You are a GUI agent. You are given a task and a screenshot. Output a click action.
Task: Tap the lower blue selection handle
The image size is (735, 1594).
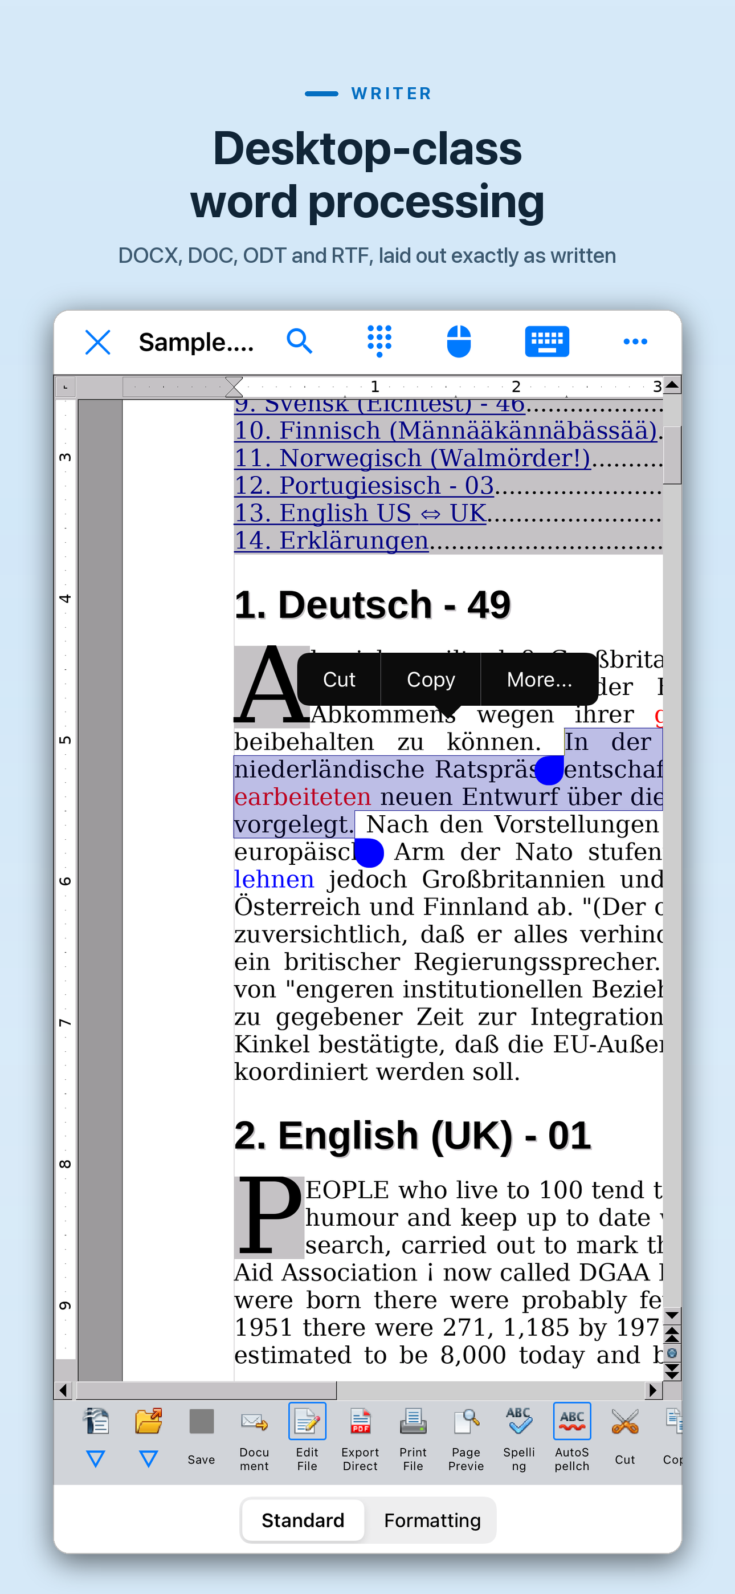(x=369, y=853)
